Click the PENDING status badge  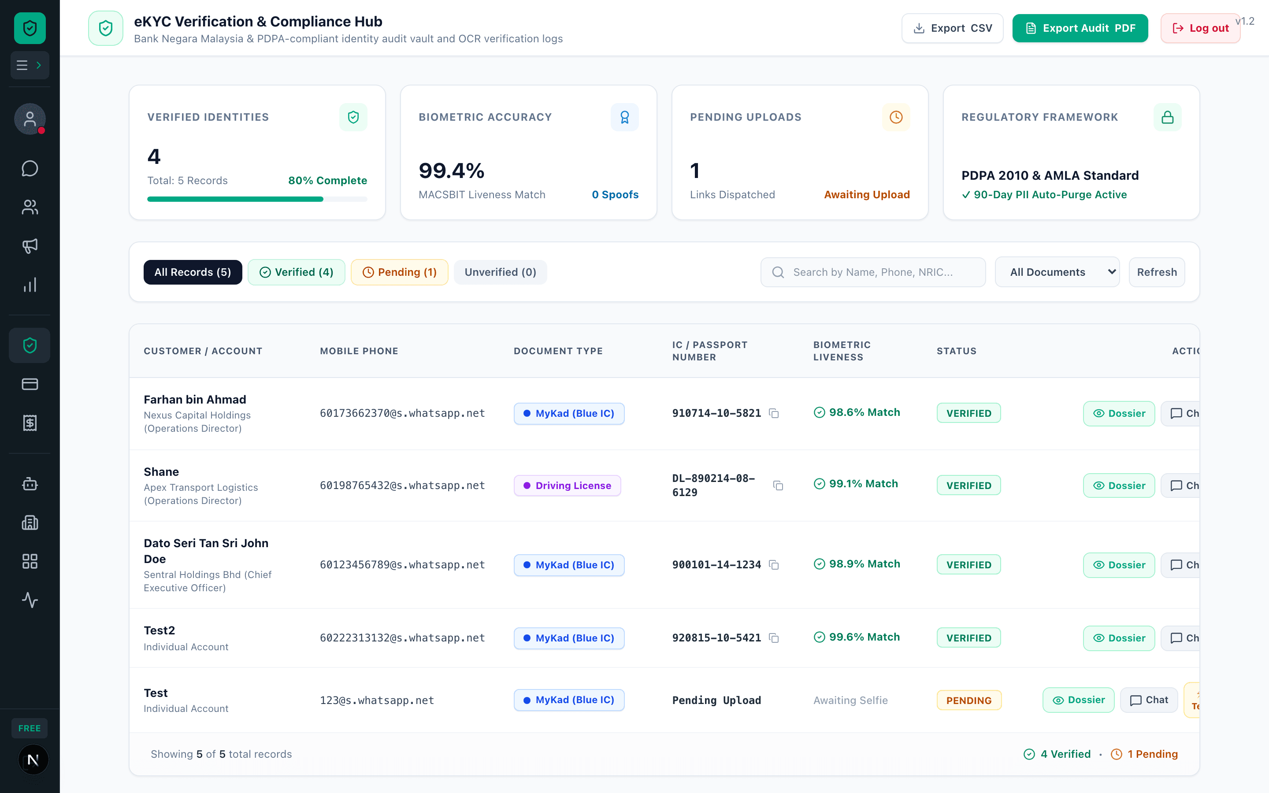[x=969, y=700]
